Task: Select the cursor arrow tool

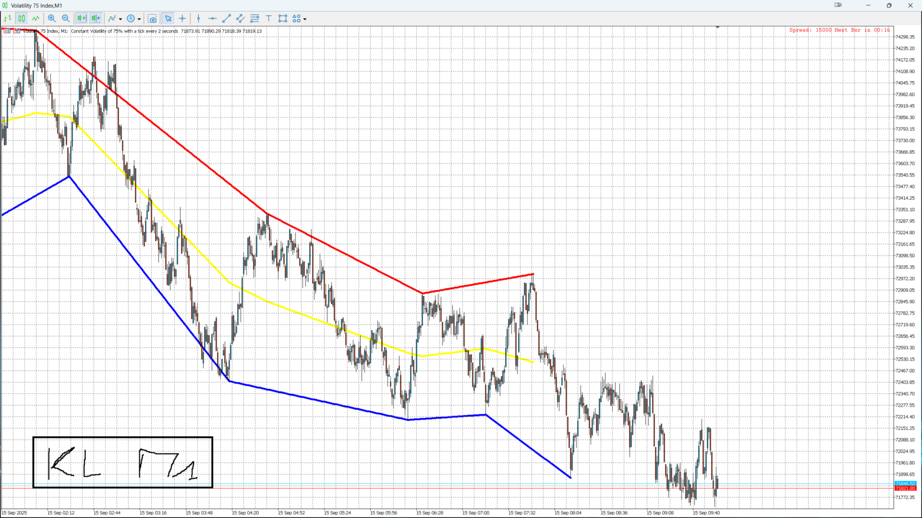Action: click(x=168, y=19)
